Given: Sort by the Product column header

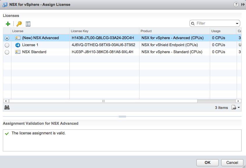Looking at the screenshot, I should click(174, 31).
